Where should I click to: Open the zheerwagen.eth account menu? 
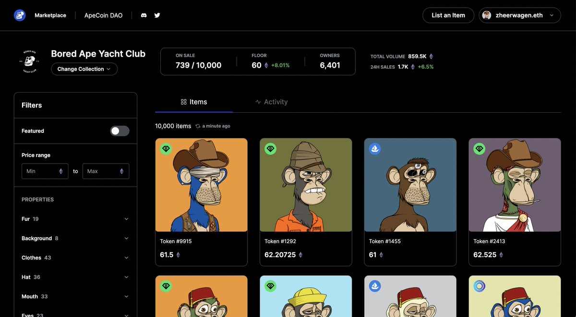tap(520, 15)
